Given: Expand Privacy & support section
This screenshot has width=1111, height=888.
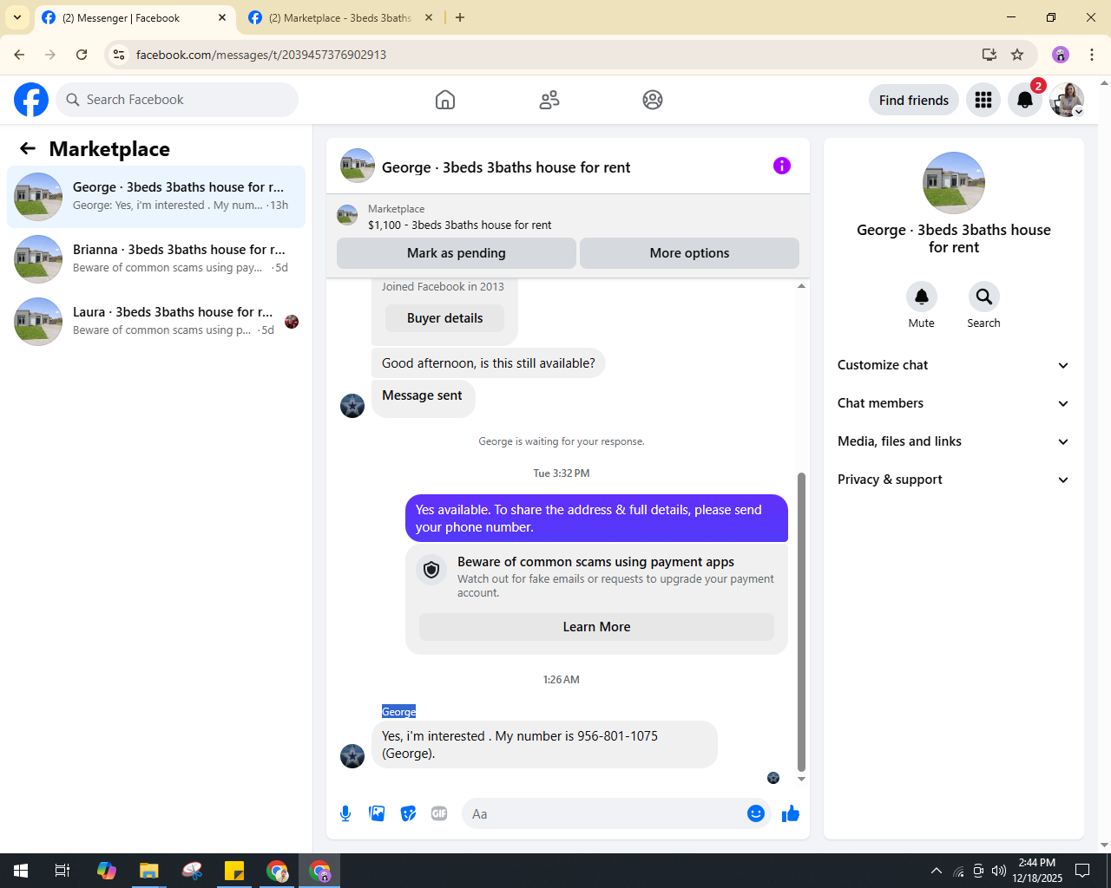Looking at the screenshot, I should (x=954, y=480).
